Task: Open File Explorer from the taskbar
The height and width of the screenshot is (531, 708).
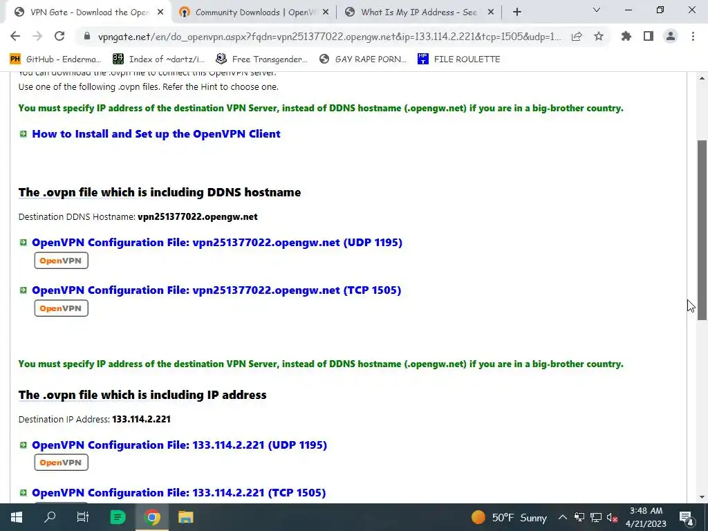Action: click(185, 517)
